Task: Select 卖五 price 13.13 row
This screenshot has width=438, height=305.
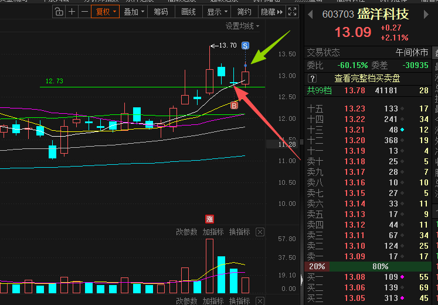Action: [368, 214]
